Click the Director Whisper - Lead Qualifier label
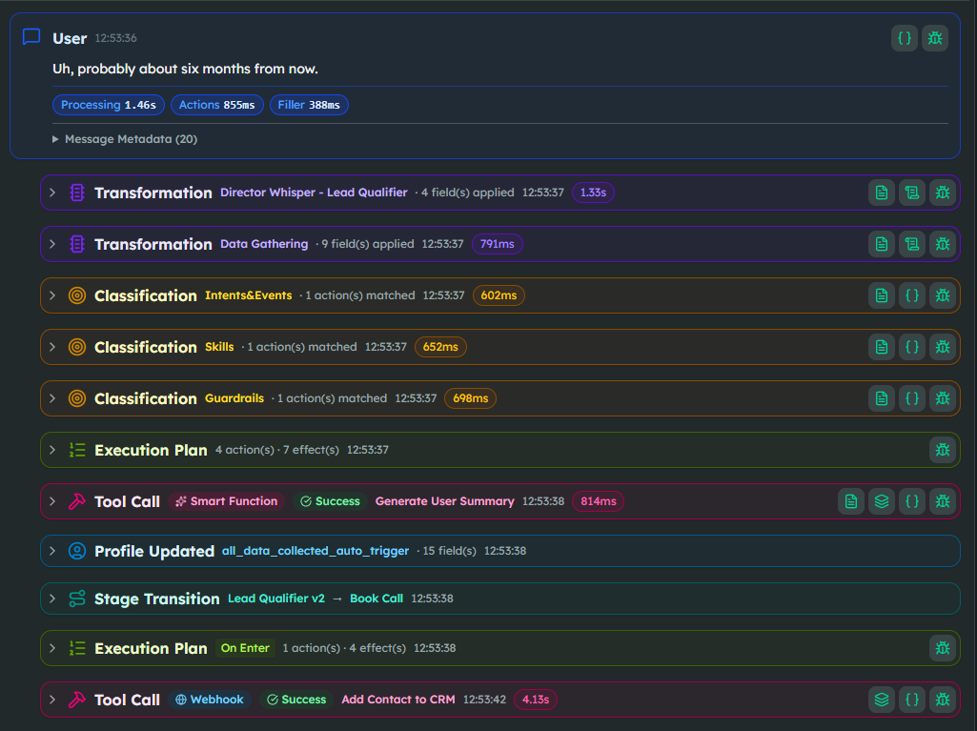977x731 pixels. 314,193
